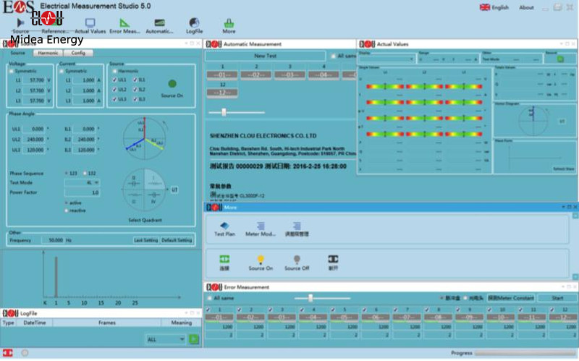
Task: Click the Progress bar in status bar
Action: click(525, 353)
